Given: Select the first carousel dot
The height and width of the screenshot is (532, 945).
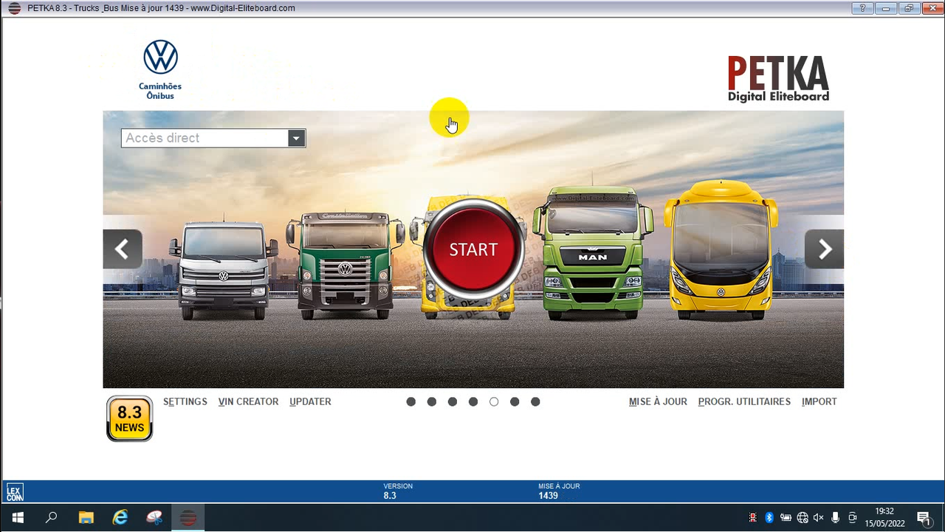Looking at the screenshot, I should tap(411, 401).
